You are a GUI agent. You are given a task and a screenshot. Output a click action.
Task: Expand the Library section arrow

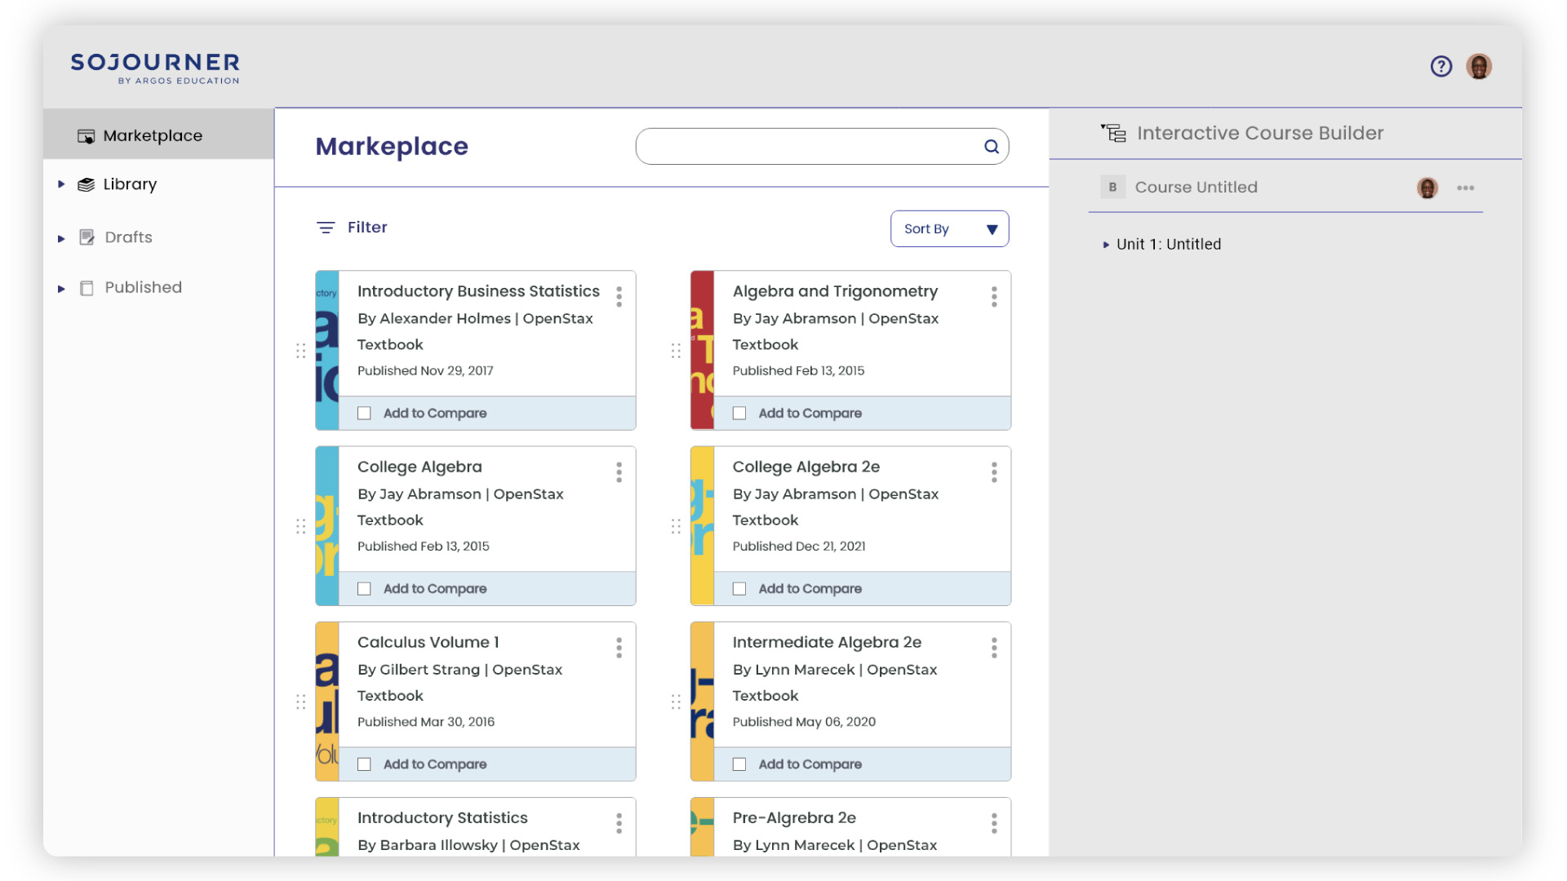[x=61, y=185]
